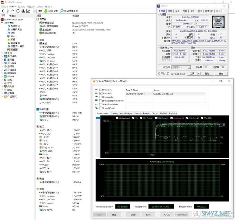Expand the 服务器 server tree node
Image resolution: width=235 pixels, height=220 pixels.
click(x=2, y=60)
